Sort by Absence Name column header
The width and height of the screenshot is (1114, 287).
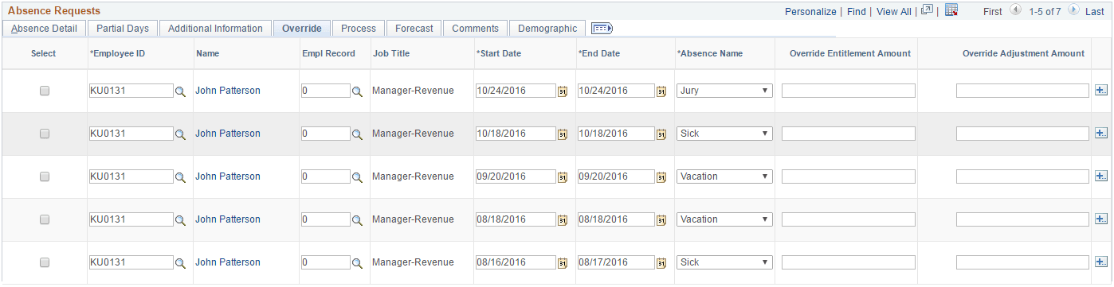[710, 53]
